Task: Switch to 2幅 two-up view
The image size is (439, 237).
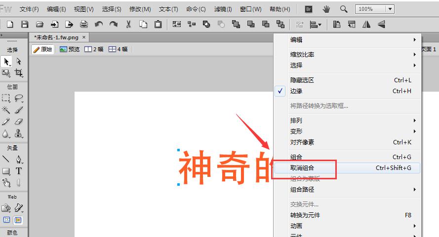Action: (94, 49)
